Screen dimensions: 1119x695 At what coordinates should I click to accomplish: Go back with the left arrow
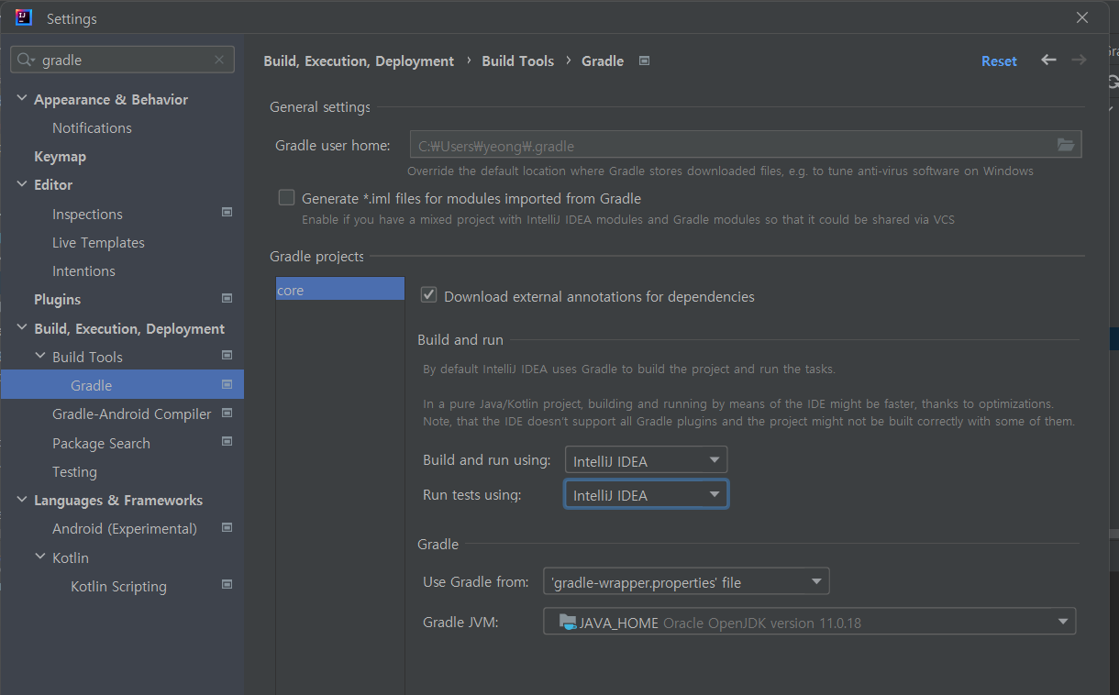point(1048,60)
